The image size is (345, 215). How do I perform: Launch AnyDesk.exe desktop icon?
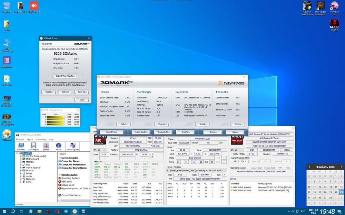click(x=34, y=7)
